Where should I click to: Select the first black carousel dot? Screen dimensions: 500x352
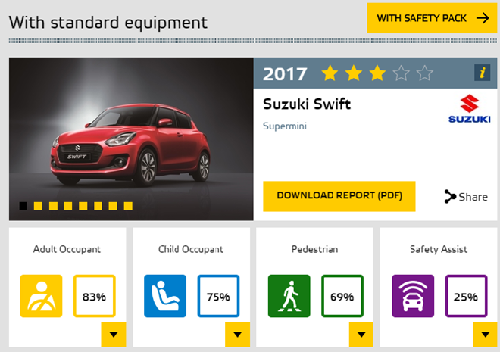(x=23, y=206)
